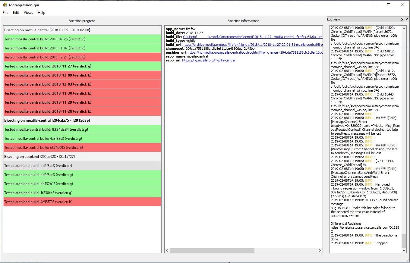Open the repo_url mozilla-central link
The height and width of the screenshot is (263, 410).
pos(209,60)
